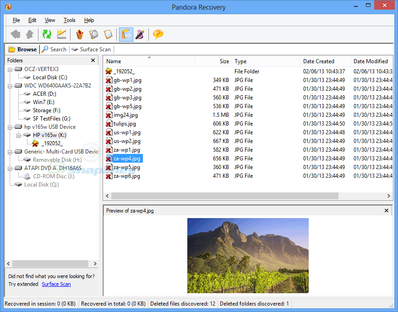The width and height of the screenshot is (398, 312).
Task: Start an extended Surface Scan
Action: tap(56, 284)
